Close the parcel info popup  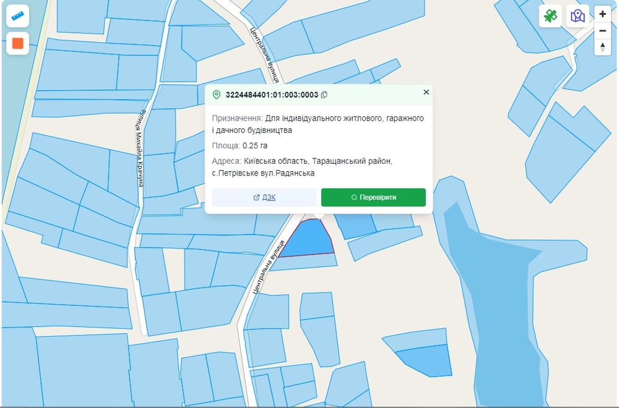coord(426,92)
